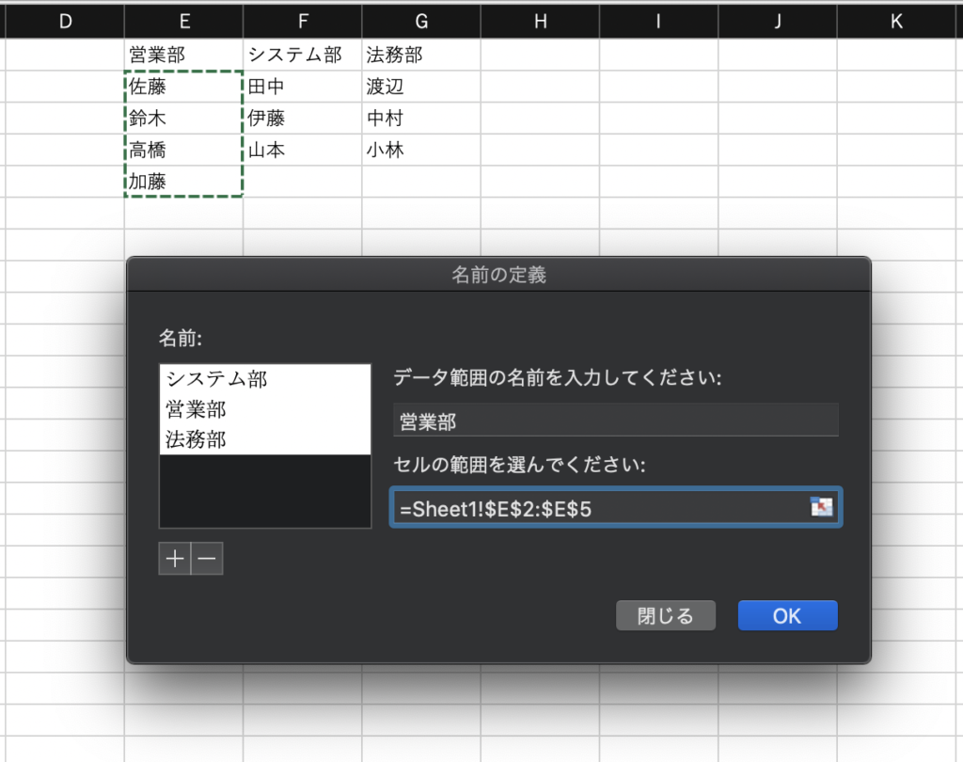Click the 閉じる button

(666, 616)
